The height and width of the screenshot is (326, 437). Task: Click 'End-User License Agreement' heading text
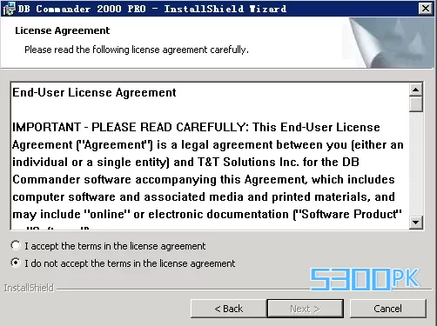point(94,93)
